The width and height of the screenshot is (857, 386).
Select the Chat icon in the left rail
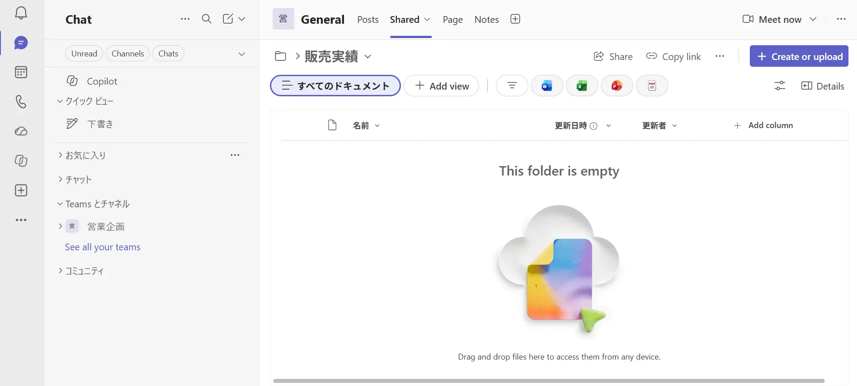pyautogui.click(x=21, y=43)
